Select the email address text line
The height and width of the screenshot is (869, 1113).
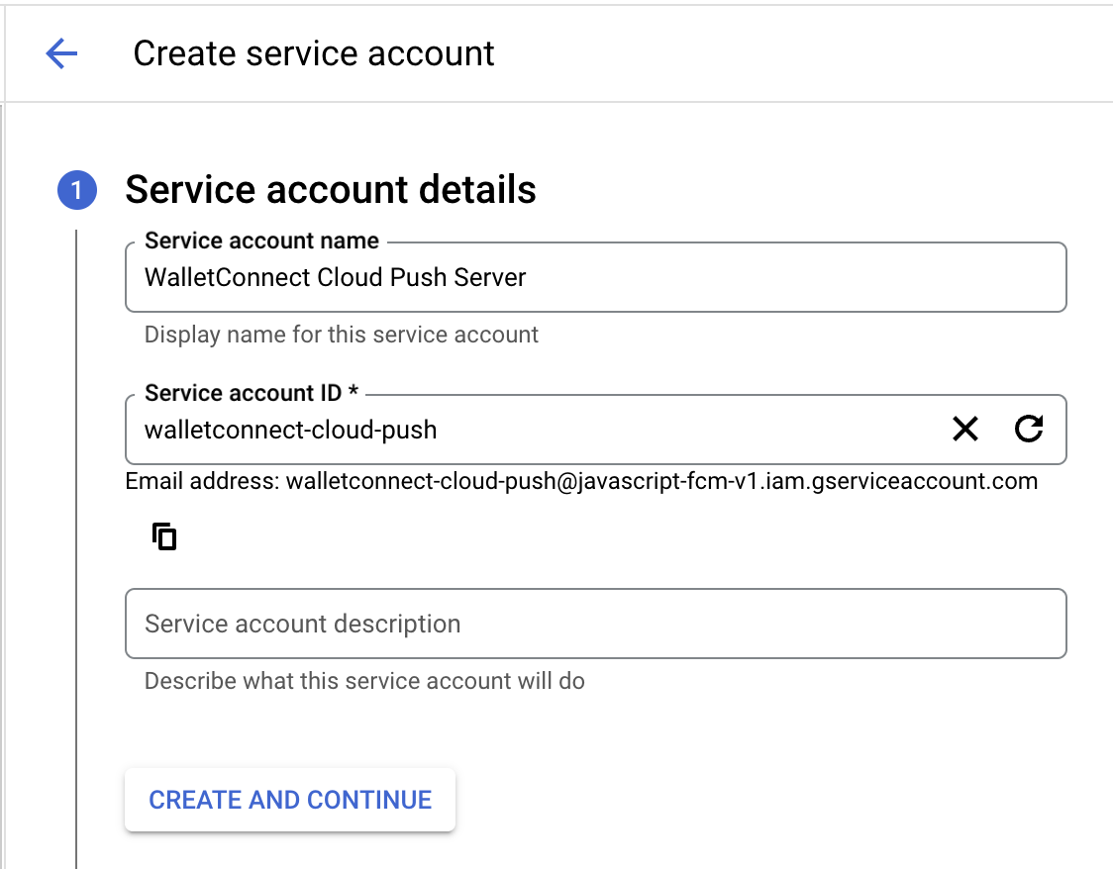coord(581,481)
